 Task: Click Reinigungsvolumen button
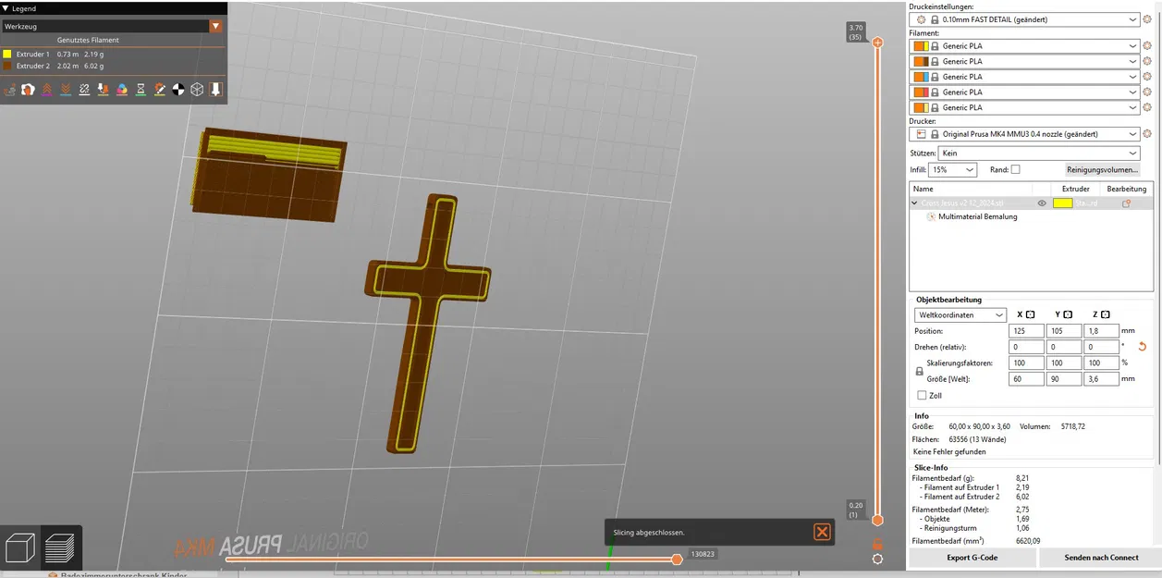tap(1103, 170)
